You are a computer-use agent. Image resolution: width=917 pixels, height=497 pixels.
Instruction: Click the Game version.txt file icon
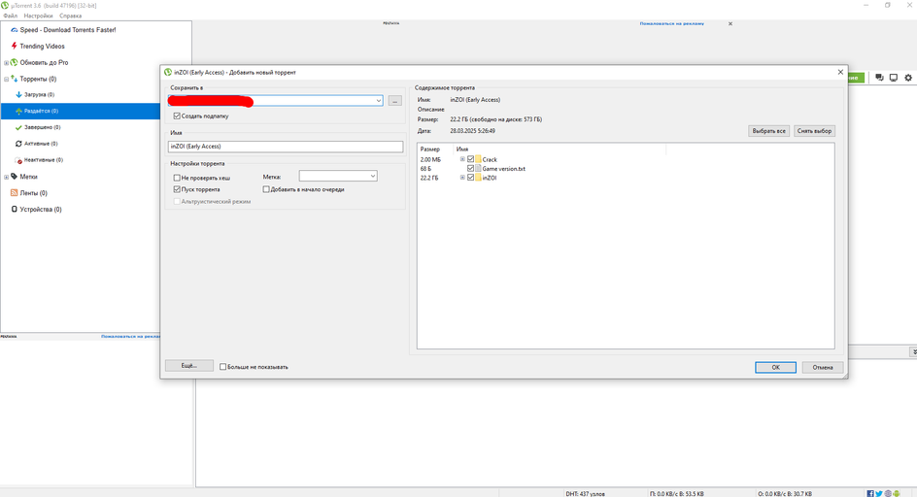478,168
